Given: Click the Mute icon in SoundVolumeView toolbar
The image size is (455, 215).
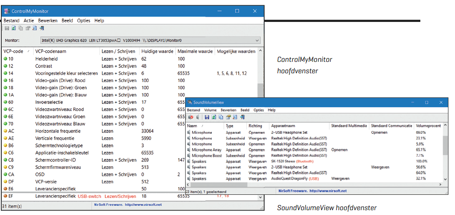Looking at the screenshot, I should tap(191, 117).
